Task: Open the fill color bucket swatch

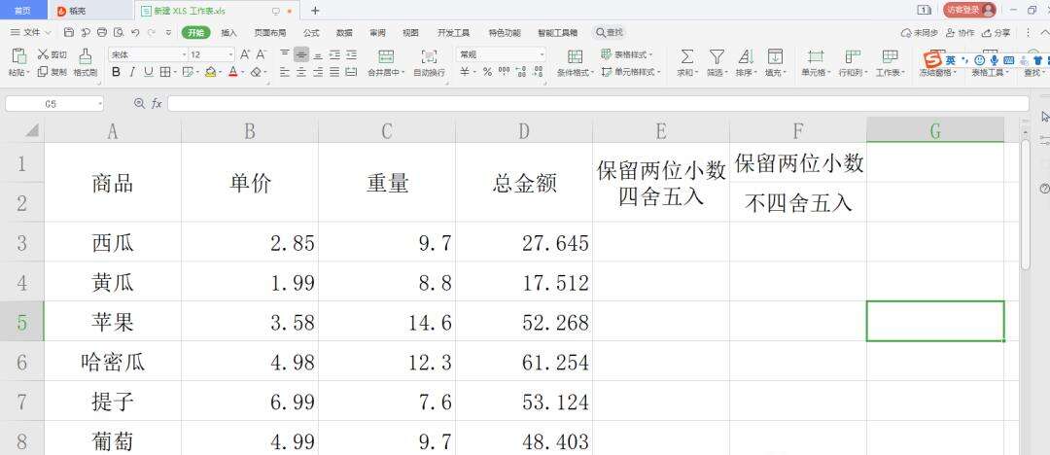Action: (210, 72)
